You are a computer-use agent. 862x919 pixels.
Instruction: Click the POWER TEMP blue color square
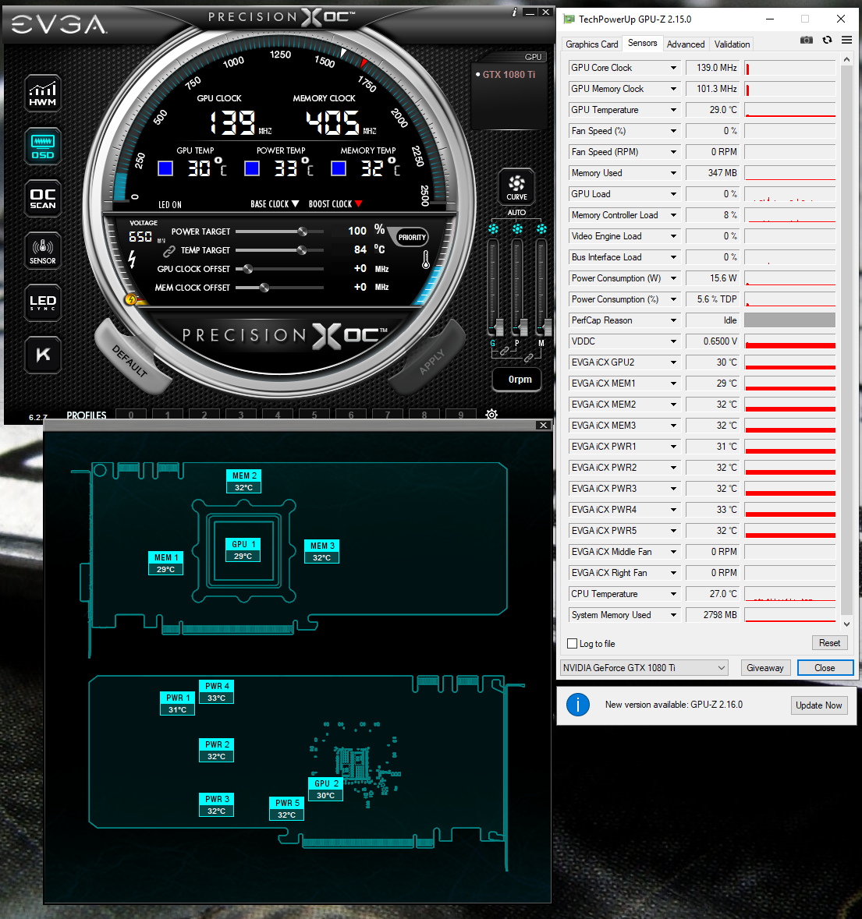point(252,169)
